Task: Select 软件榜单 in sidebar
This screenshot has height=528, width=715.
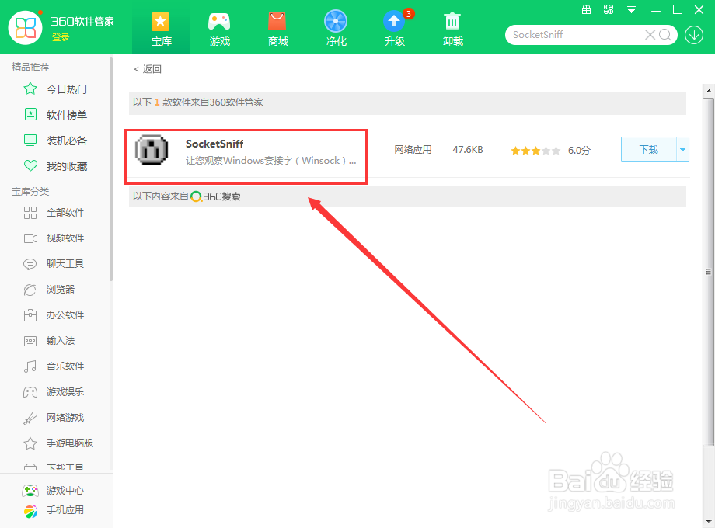Action: click(67, 115)
